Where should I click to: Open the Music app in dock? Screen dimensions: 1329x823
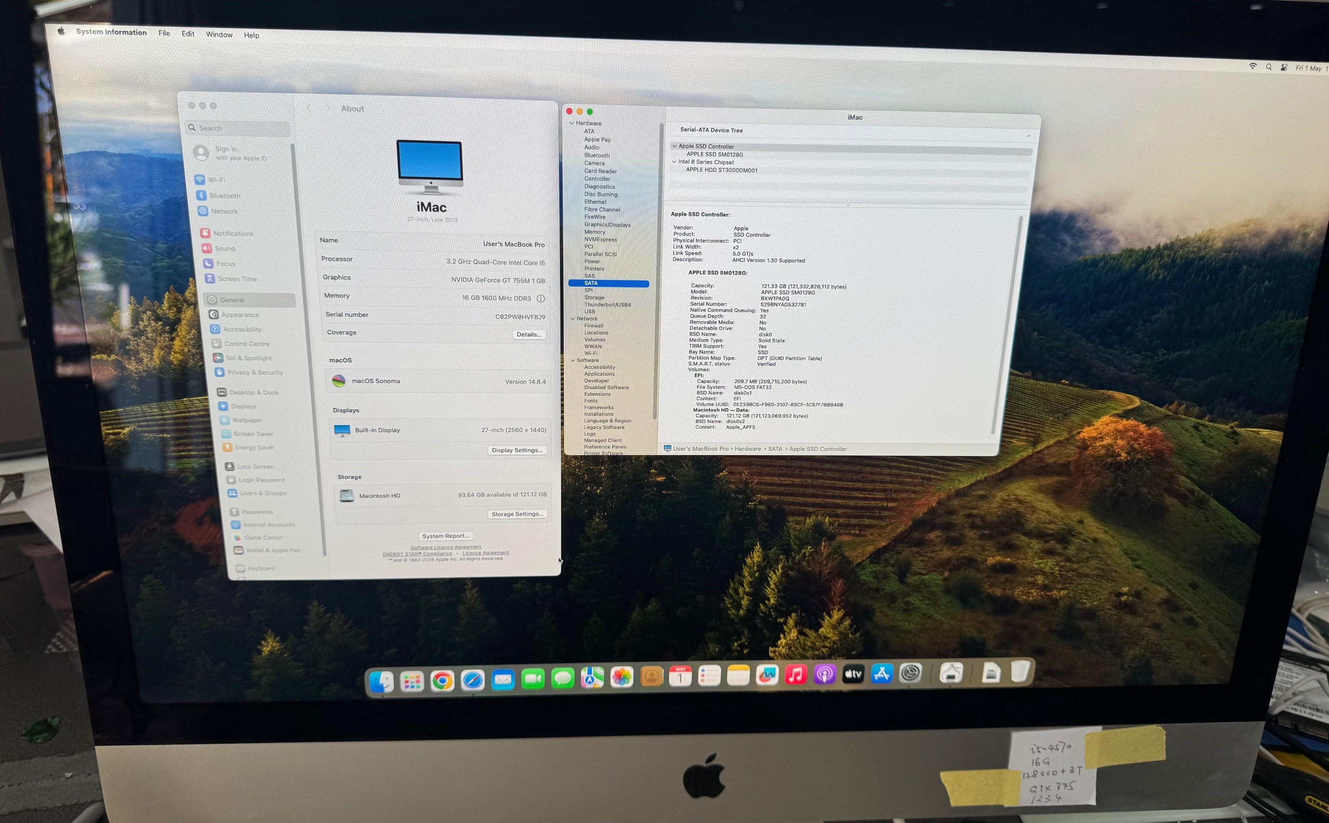796,675
